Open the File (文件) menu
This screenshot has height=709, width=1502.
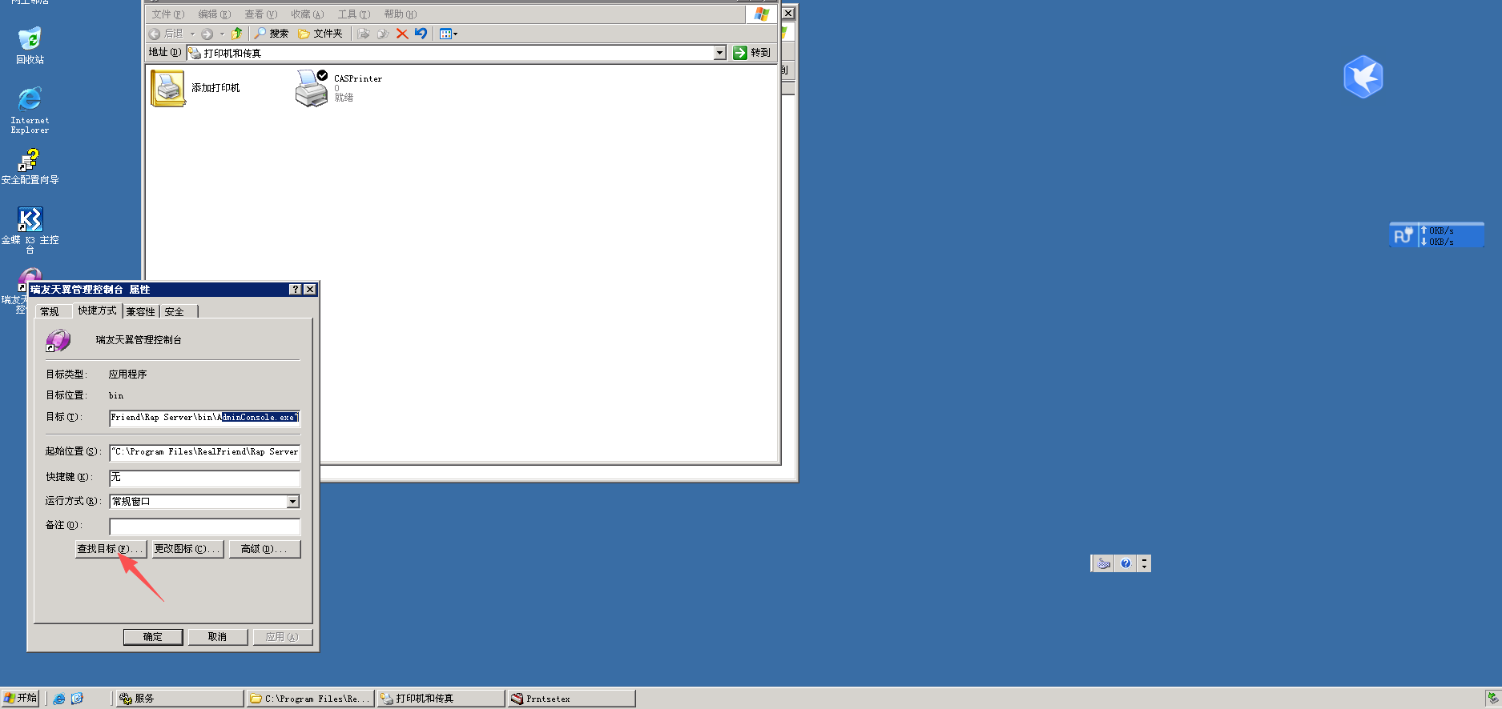(x=167, y=14)
